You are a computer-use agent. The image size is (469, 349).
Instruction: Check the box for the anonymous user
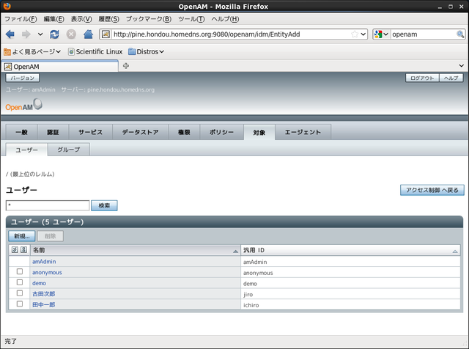[x=20, y=272]
